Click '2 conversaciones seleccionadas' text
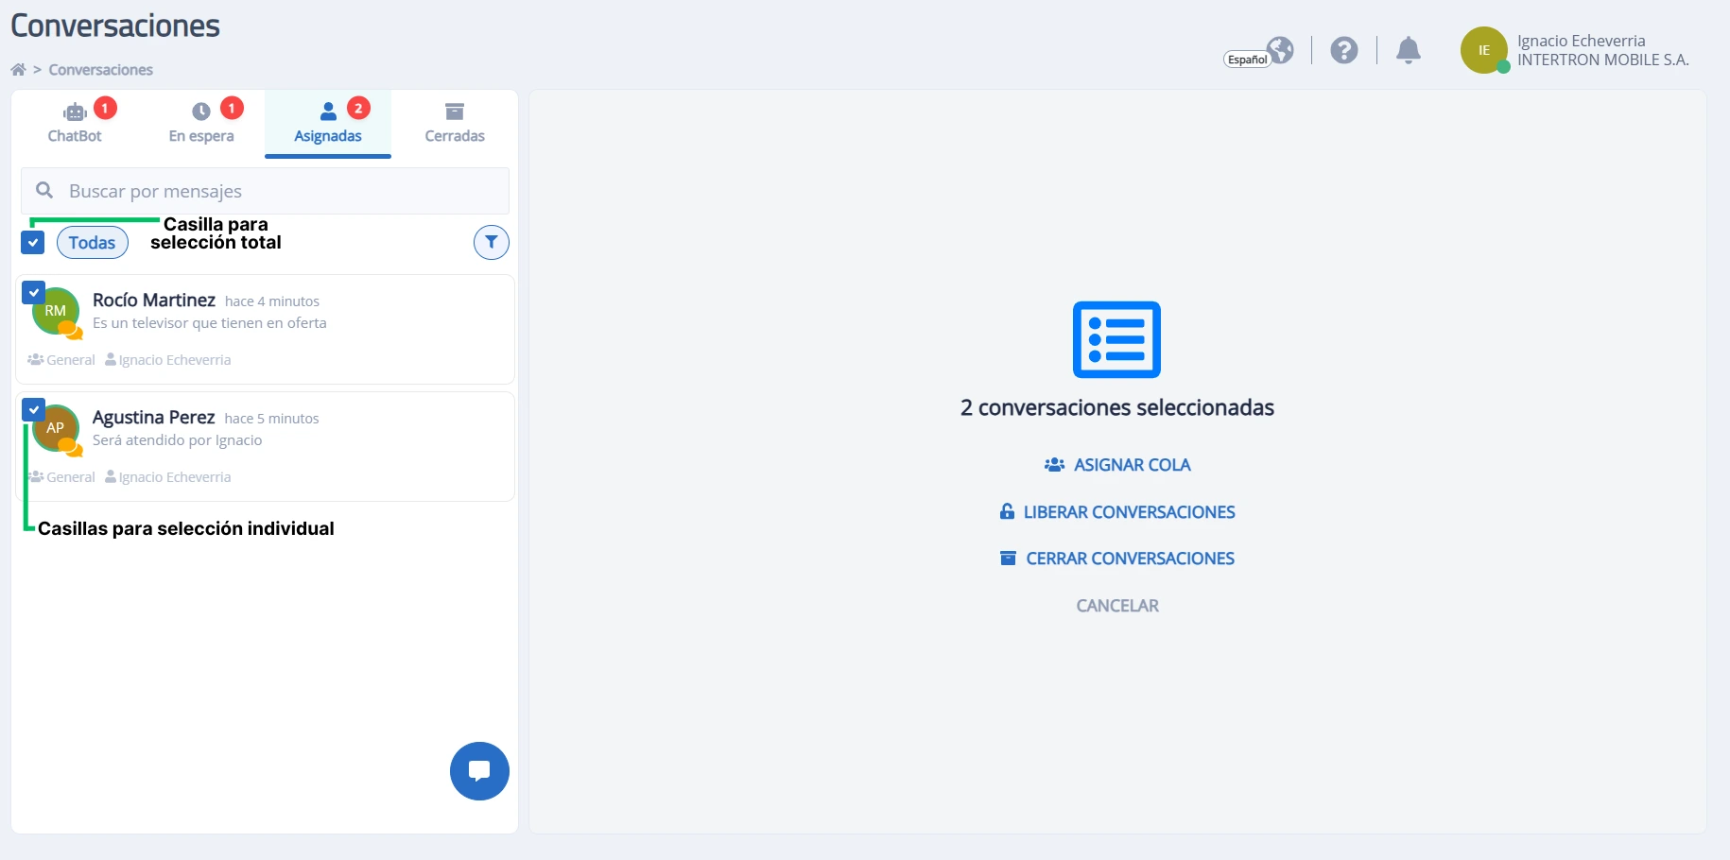The width and height of the screenshot is (1730, 860). pos(1117,407)
